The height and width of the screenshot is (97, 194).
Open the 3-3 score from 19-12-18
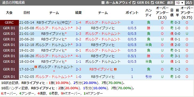[78, 45]
